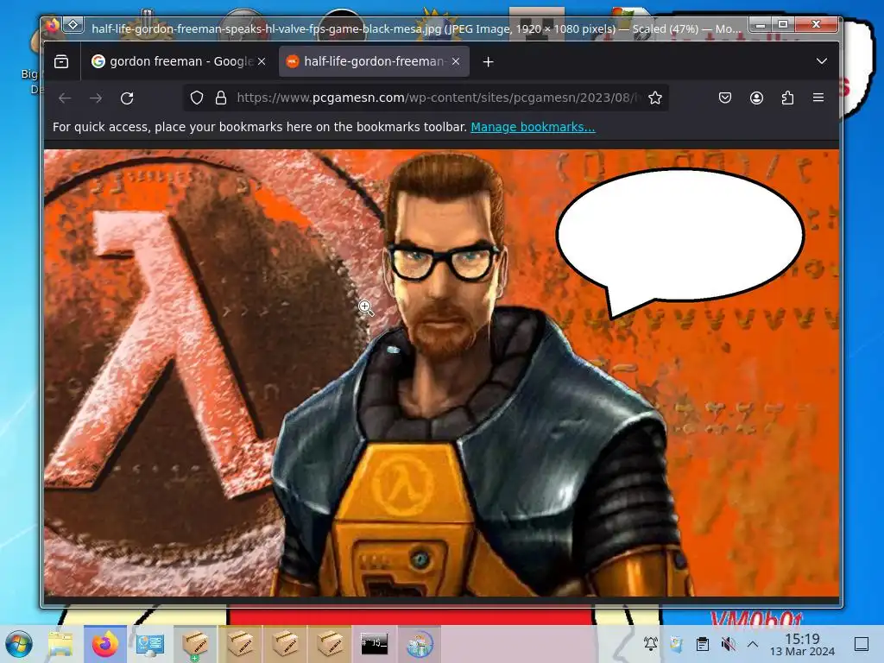Expand the list all tabs chevron

(822, 61)
